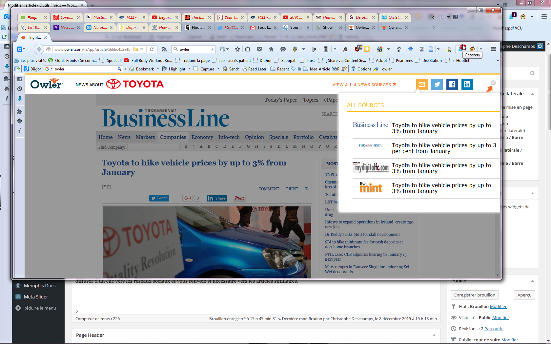Screen dimensions: 551x344
Task: Switch to the Begin... YouTube tab
Action: [x=165, y=17]
